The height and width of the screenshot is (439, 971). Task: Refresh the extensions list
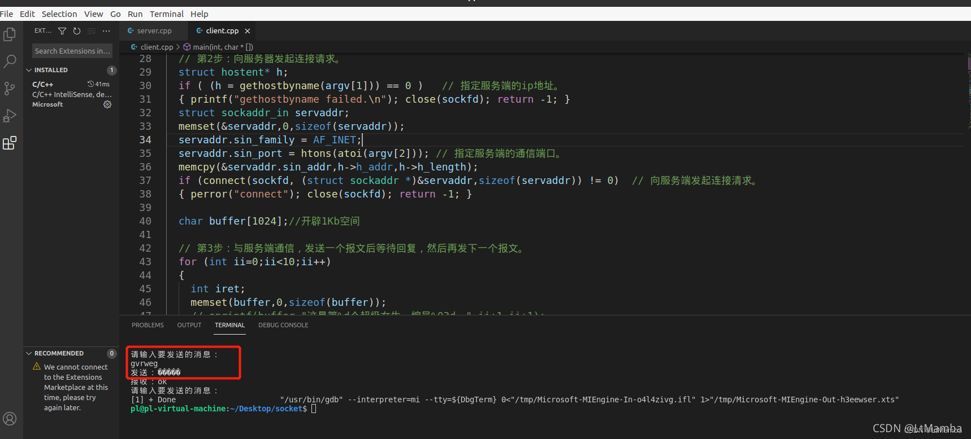click(77, 31)
